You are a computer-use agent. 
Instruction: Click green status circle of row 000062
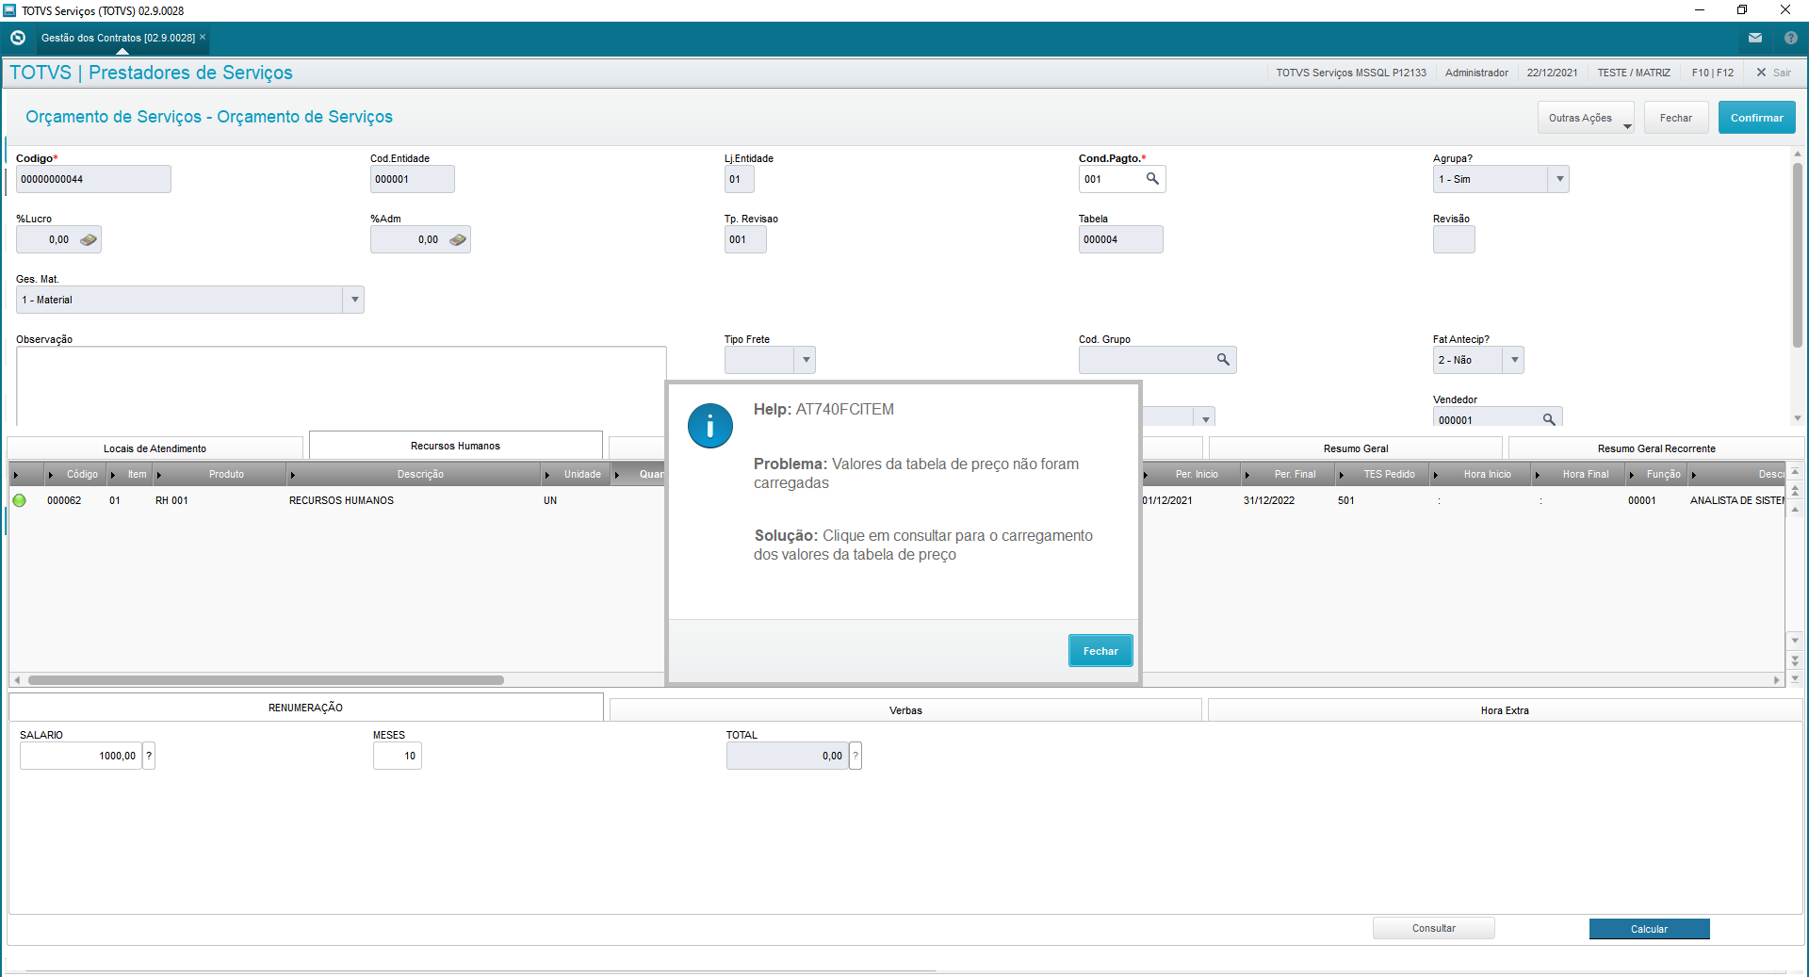tap(20, 500)
